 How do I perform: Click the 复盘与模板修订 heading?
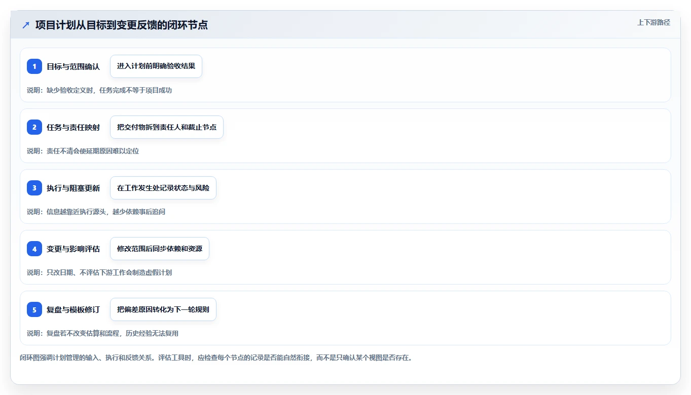click(73, 309)
